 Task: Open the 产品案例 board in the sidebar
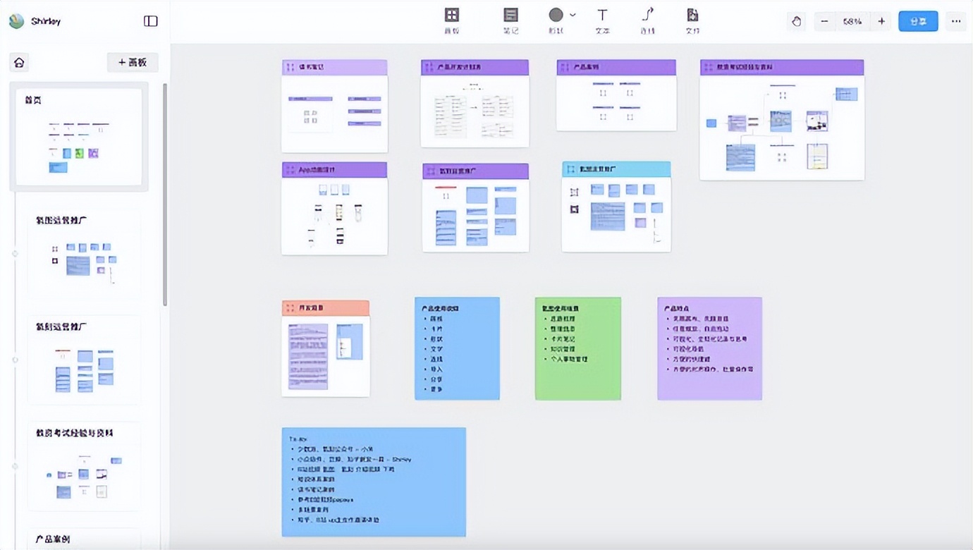pos(84,539)
